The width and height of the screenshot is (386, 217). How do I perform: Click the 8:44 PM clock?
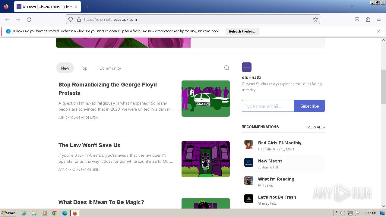(x=370, y=213)
